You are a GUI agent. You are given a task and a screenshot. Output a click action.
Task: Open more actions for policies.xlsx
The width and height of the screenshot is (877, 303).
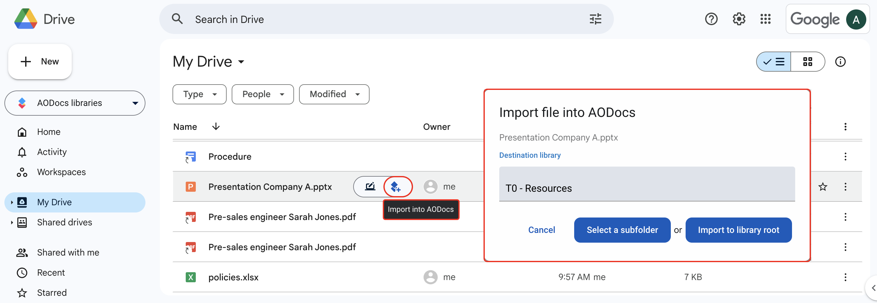coord(845,277)
